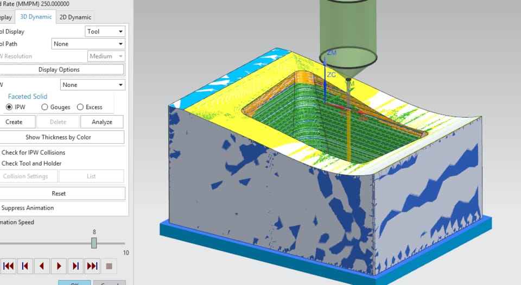
Task: Step forward to next operation
Action: click(x=75, y=266)
